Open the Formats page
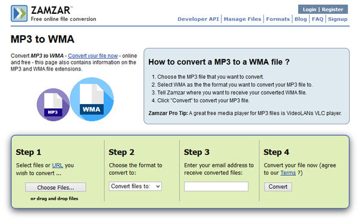This screenshot has width=360, height=220. [x=278, y=19]
